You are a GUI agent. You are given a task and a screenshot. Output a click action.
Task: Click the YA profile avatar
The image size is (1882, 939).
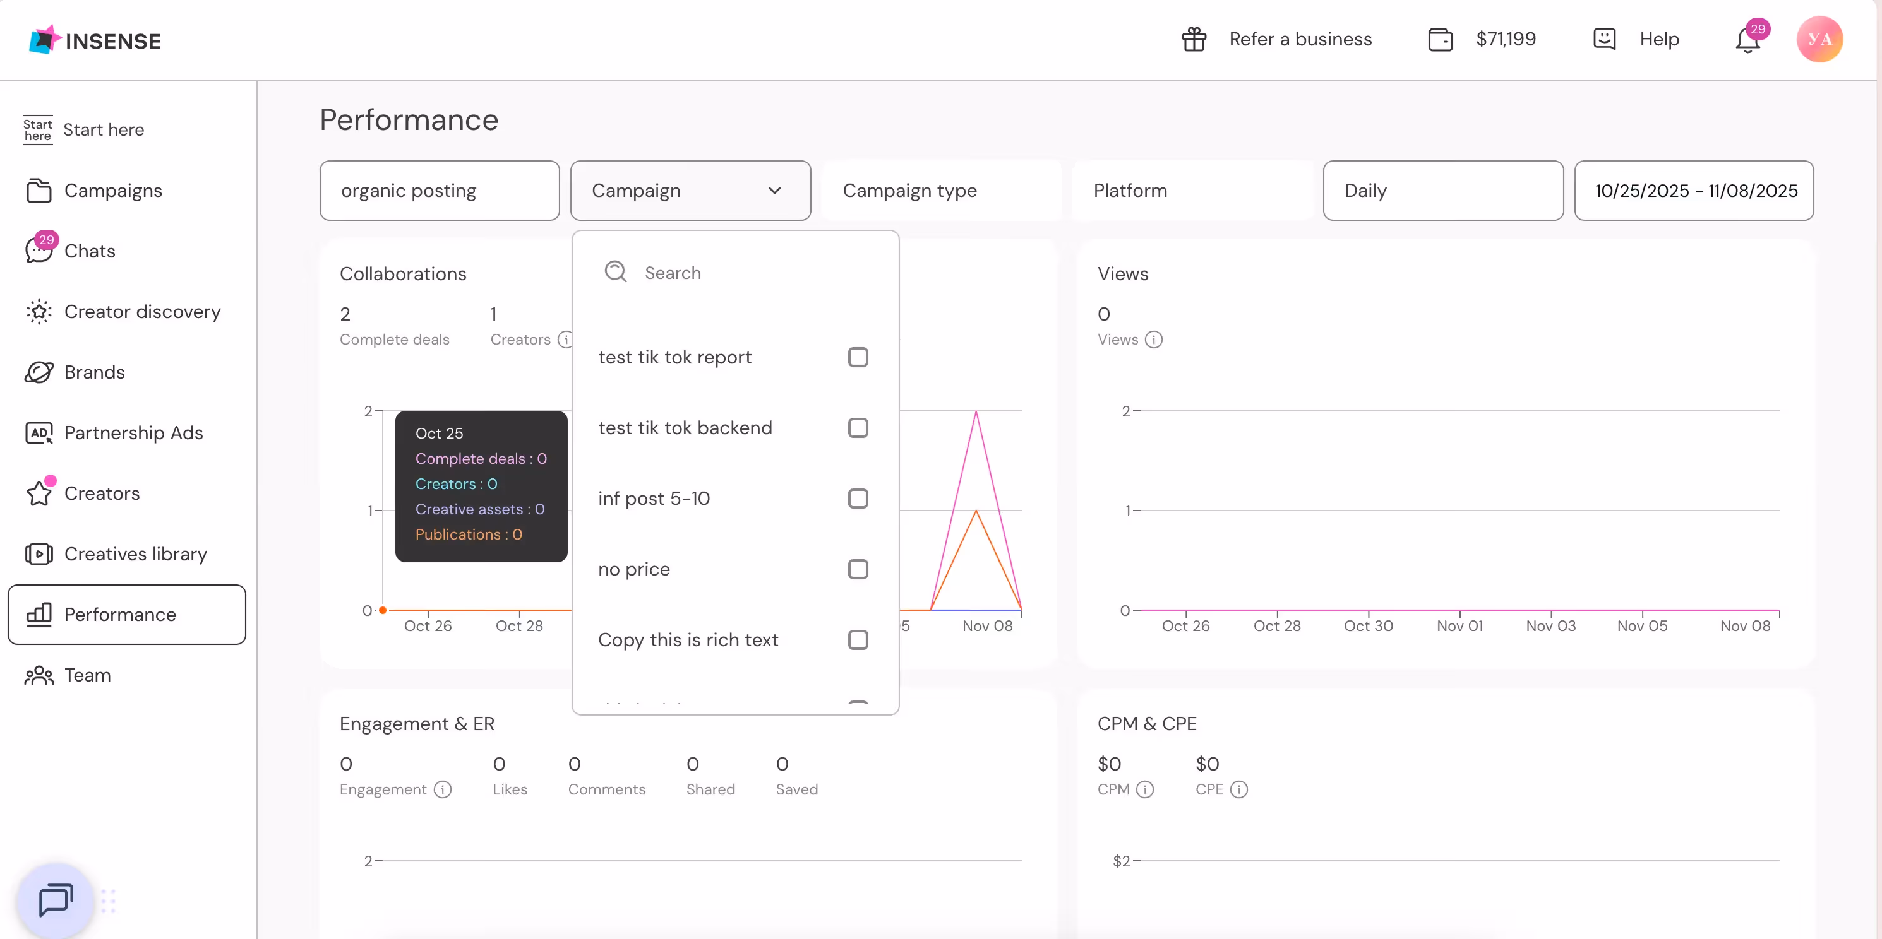(1819, 38)
